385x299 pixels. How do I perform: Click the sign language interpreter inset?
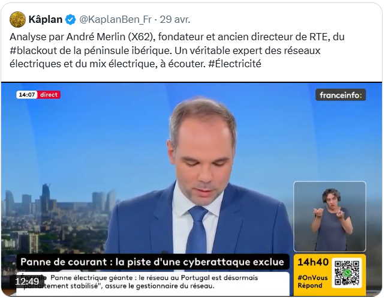[x=329, y=216]
